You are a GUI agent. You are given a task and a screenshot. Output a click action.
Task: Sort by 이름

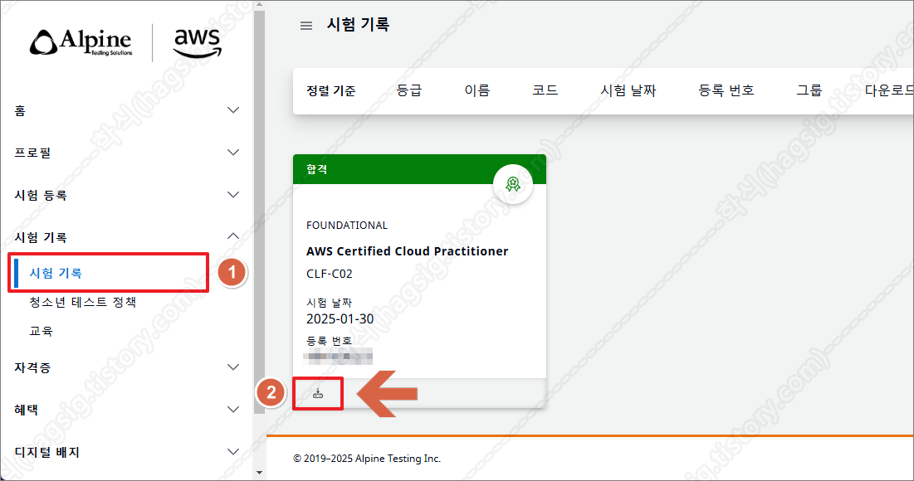point(477,90)
